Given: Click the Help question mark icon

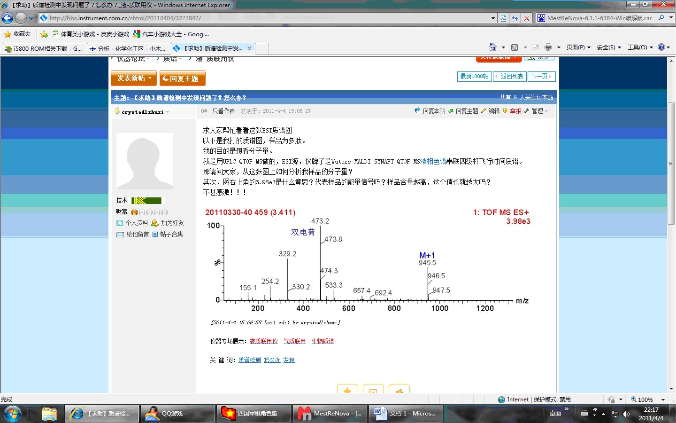Looking at the screenshot, I should 661,47.
